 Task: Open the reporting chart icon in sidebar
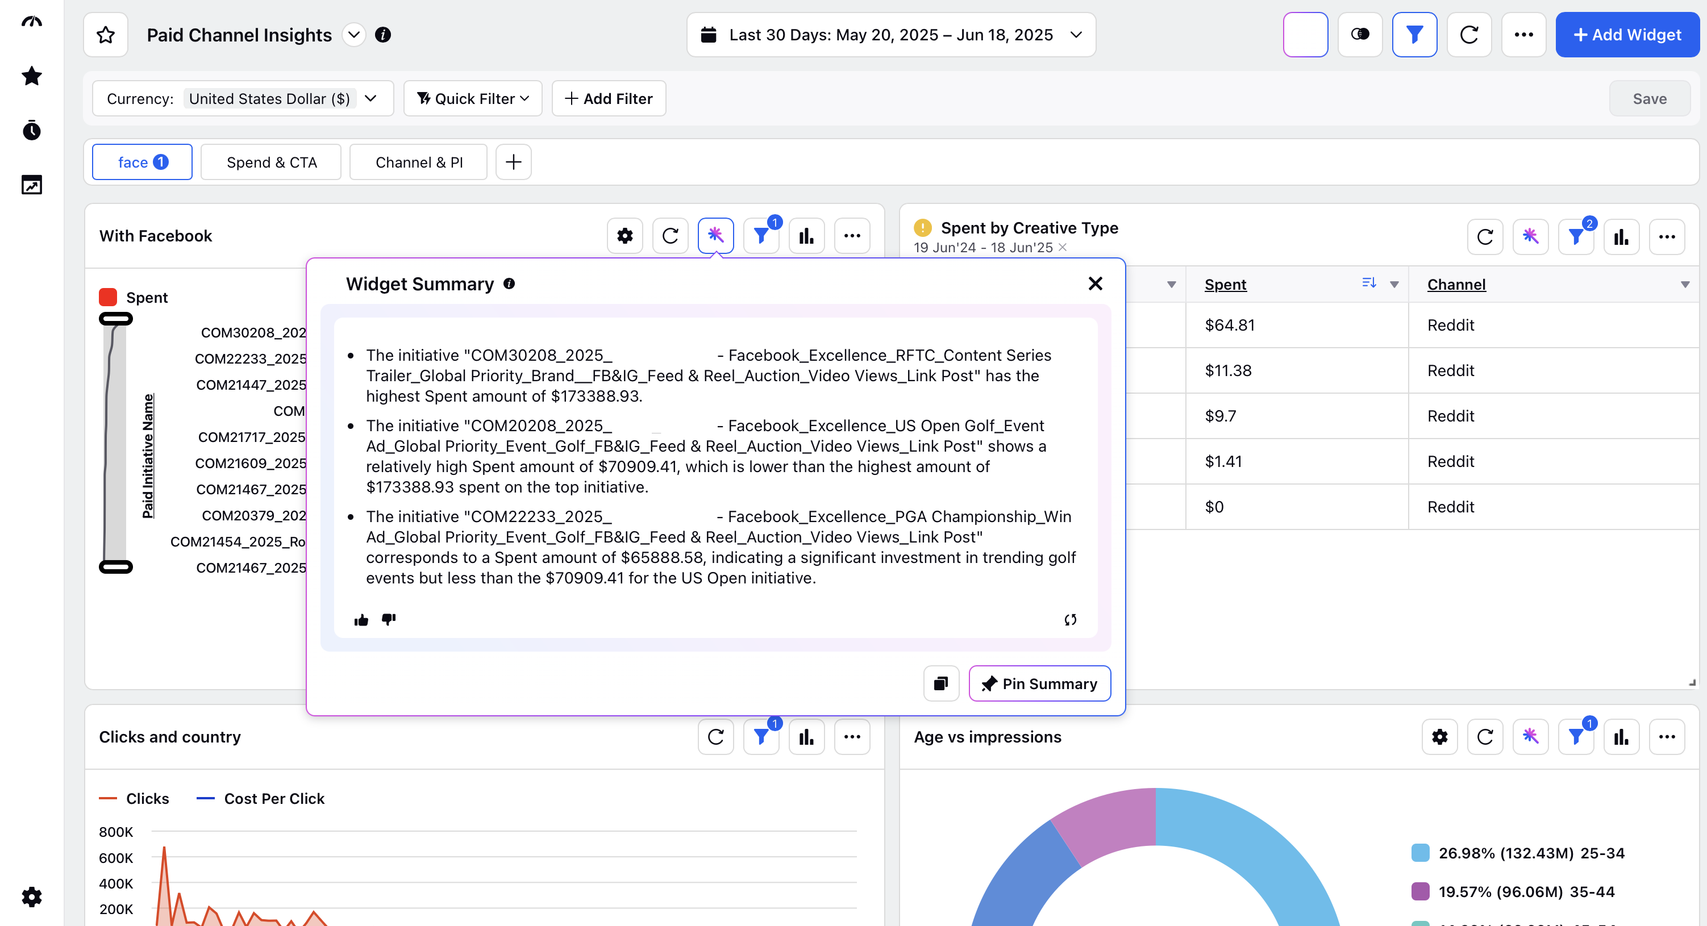point(32,185)
